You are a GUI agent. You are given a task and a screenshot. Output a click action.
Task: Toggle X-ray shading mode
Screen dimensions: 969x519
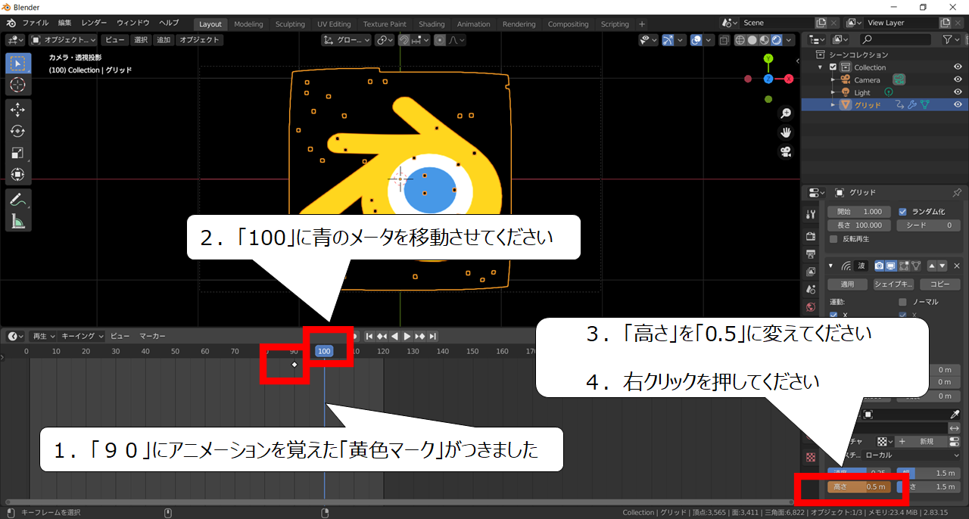point(724,40)
